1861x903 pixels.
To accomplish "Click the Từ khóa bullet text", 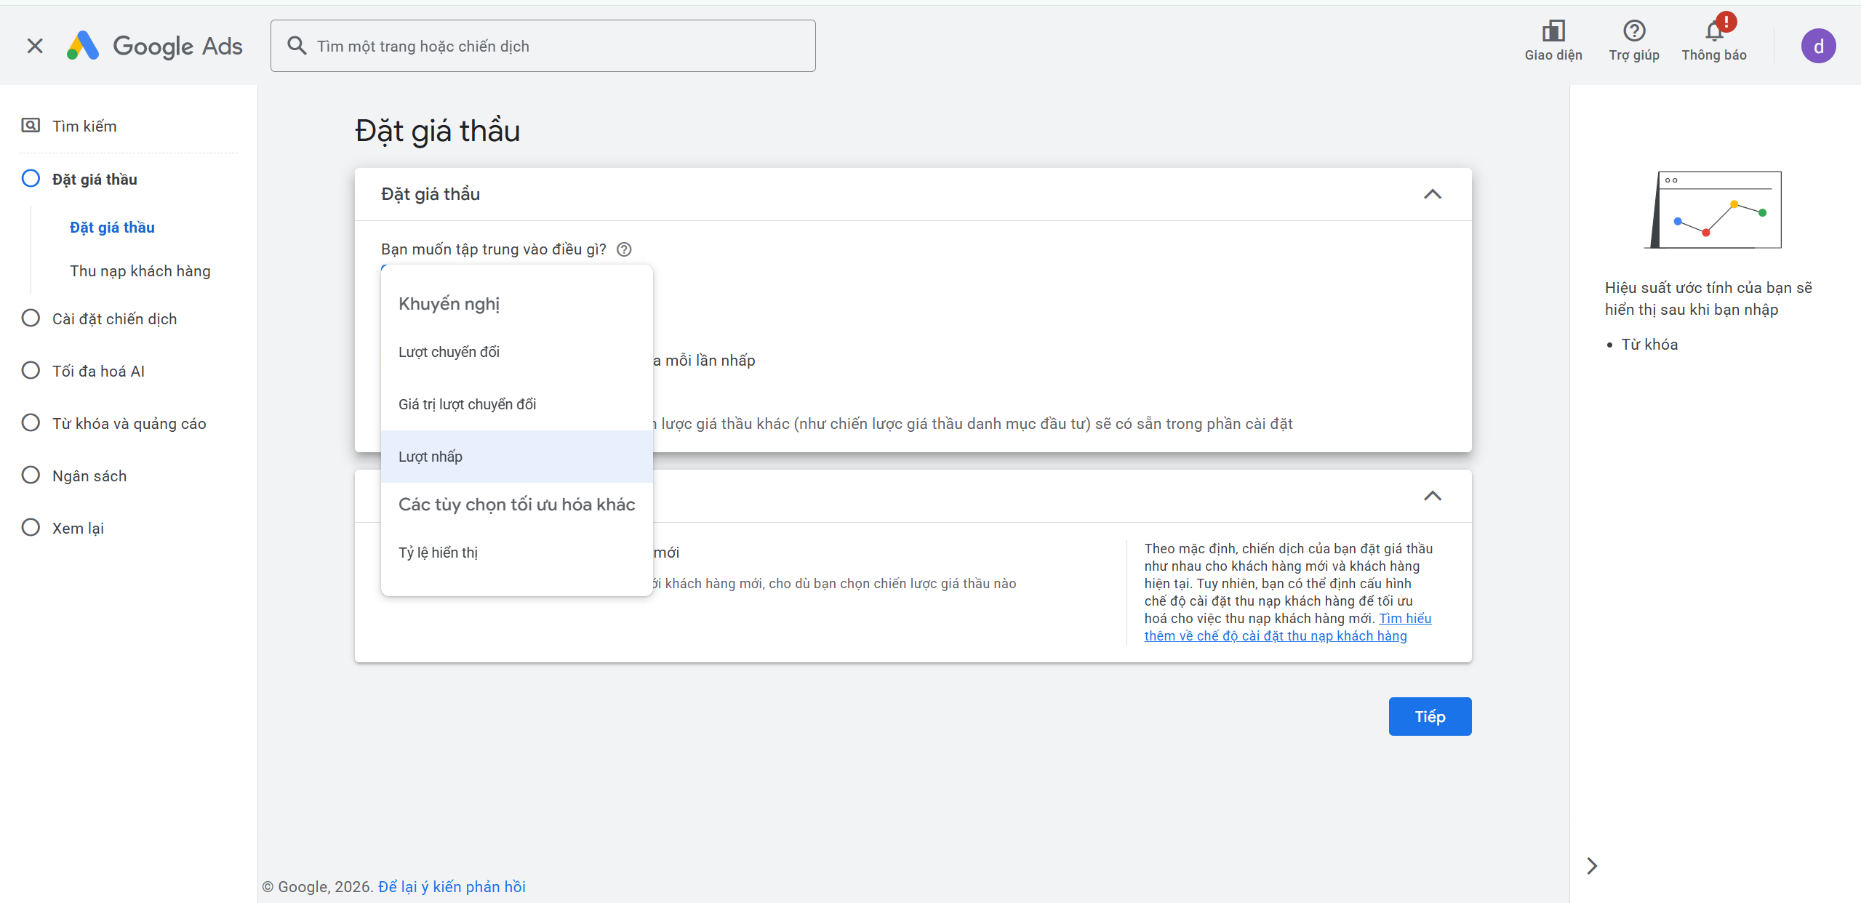I will coord(1649,345).
